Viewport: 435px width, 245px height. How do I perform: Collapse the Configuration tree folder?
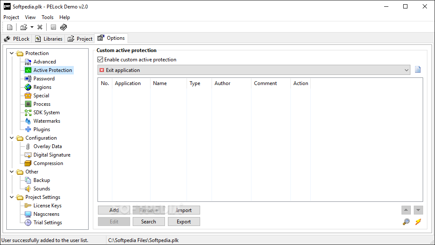[x=11, y=138]
